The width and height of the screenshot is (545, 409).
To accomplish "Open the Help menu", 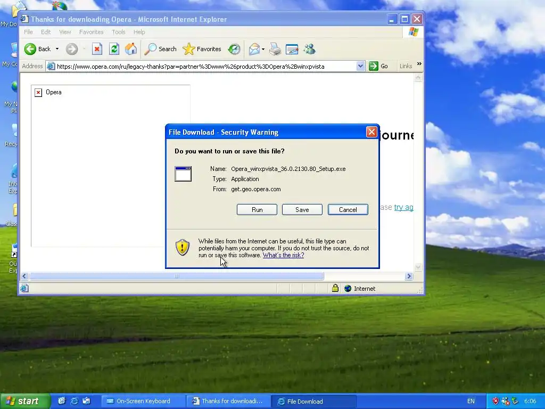I will pyautogui.click(x=139, y=32).
